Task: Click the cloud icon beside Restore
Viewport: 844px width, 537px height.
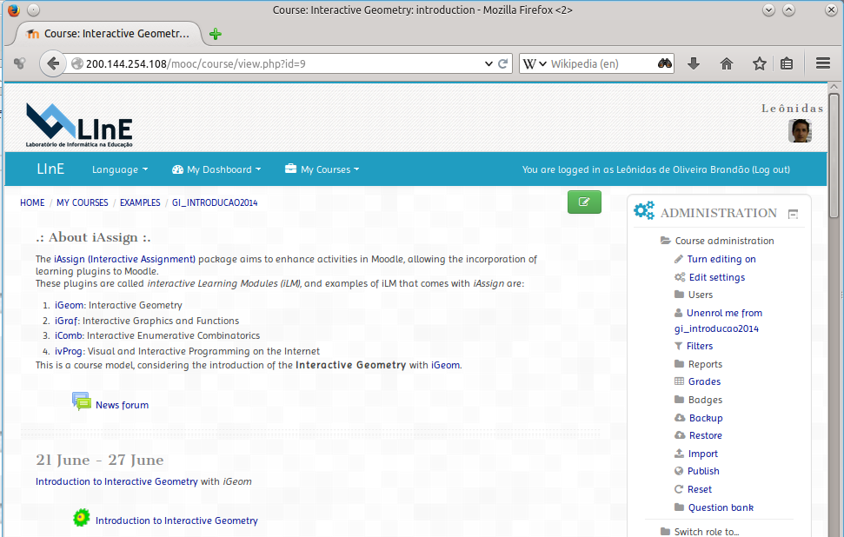Action: (680, 435)
